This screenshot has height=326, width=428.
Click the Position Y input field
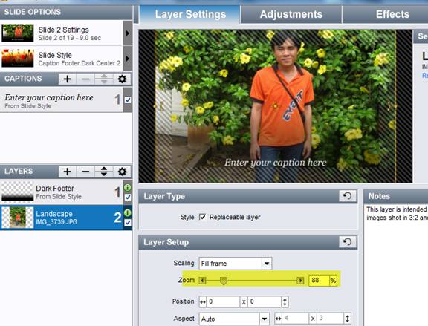click(265, 302)
